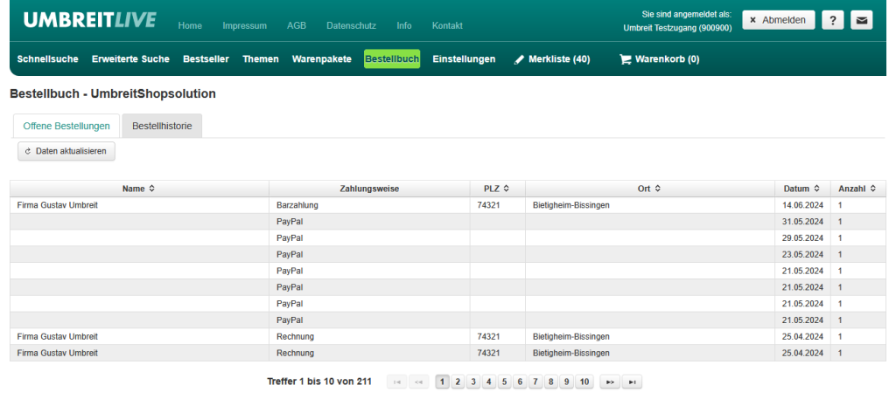Sort table by Name column
This screenshot has width=896, height=399.
click(x=139, y=189)
